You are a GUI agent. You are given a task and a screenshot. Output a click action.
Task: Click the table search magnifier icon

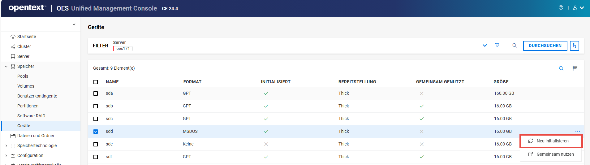(561, 68)
